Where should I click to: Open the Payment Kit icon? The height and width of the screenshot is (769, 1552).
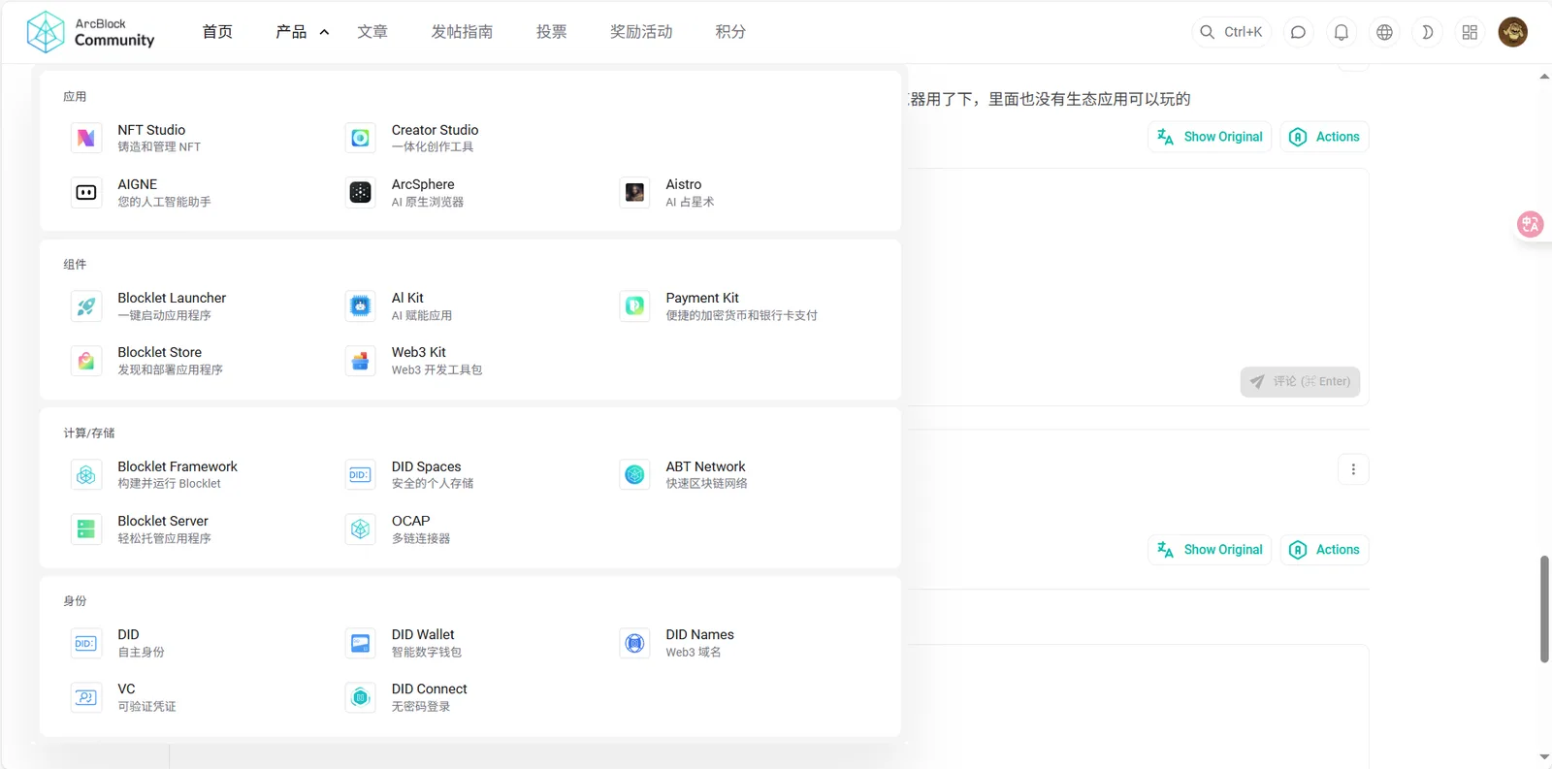(x=634, y=305)
